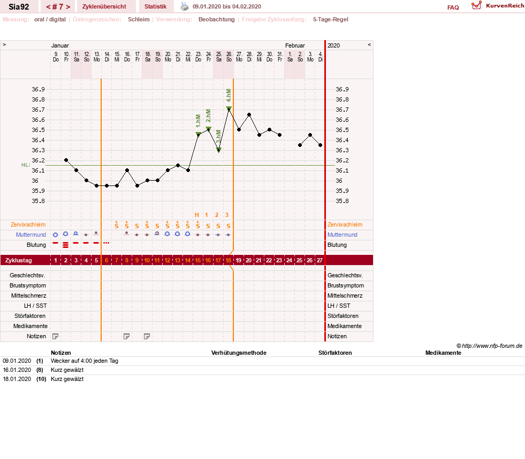Click Zervixschleim S+ symbol on cycle day 7
Viewport: 525px width, 459px height.
(x=117, y=224)
